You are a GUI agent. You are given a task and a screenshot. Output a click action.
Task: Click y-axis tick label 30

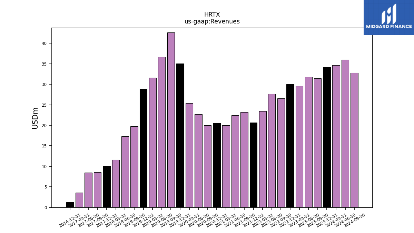coord(45,85)
